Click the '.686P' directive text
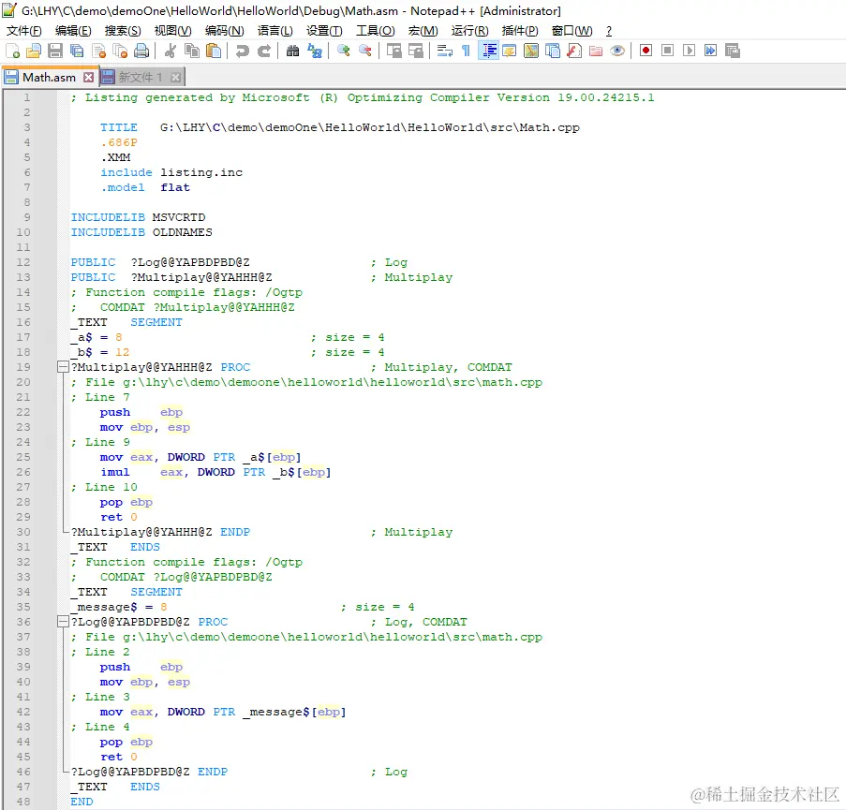This screenshot has width=846, height=810. (119, 143)
